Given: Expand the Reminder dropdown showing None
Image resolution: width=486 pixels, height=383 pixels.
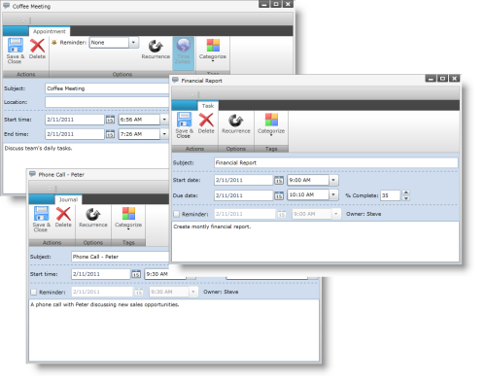Looking at the screenshot, I should coord(133,43).
